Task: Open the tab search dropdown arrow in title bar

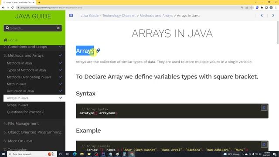Action: point(255,2)
